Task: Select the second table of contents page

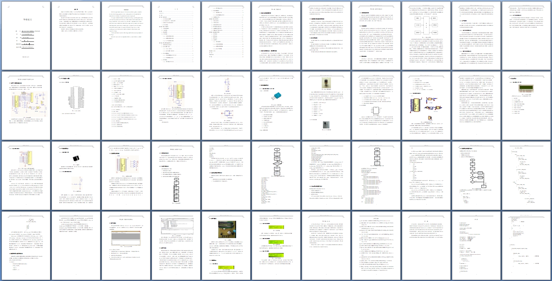Action: (226, 36)
